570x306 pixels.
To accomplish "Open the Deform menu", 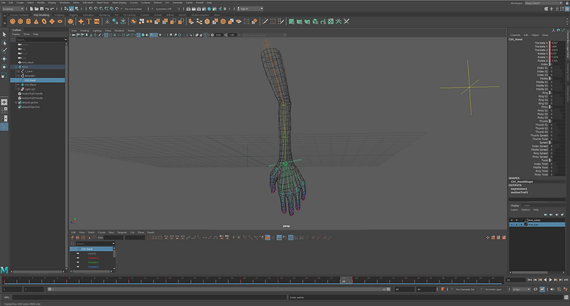I will click(x=158, y=2).
